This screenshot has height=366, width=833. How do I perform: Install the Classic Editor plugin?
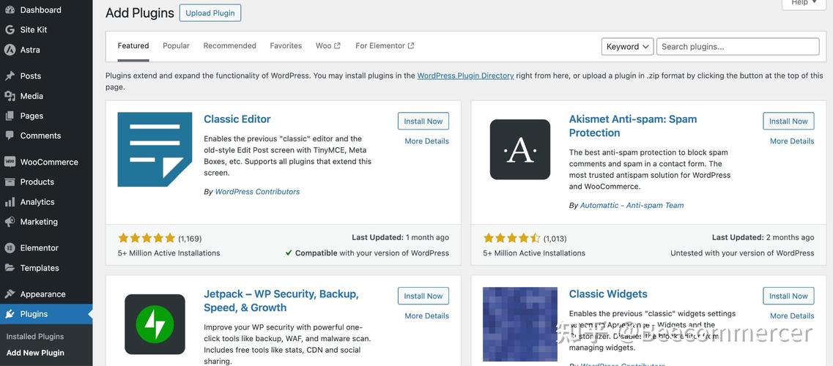click(x=423, y=121)
